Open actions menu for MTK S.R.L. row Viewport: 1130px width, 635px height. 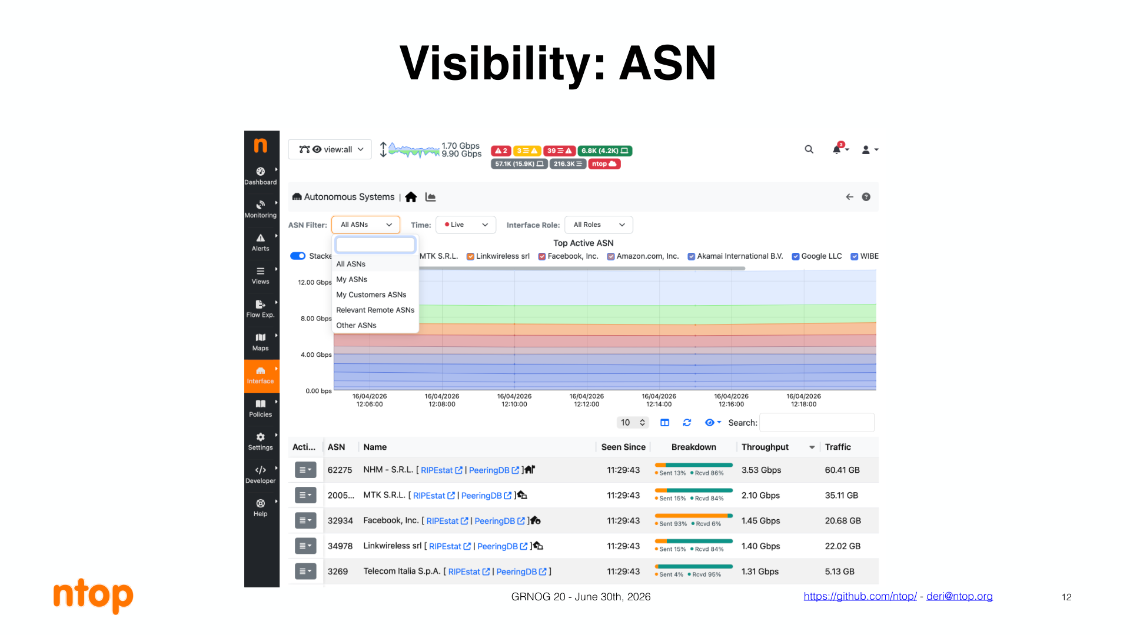pyautogui.click(x=305, y=495)
